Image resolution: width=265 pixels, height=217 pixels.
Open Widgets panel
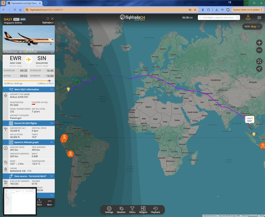(x=143, y=210)
